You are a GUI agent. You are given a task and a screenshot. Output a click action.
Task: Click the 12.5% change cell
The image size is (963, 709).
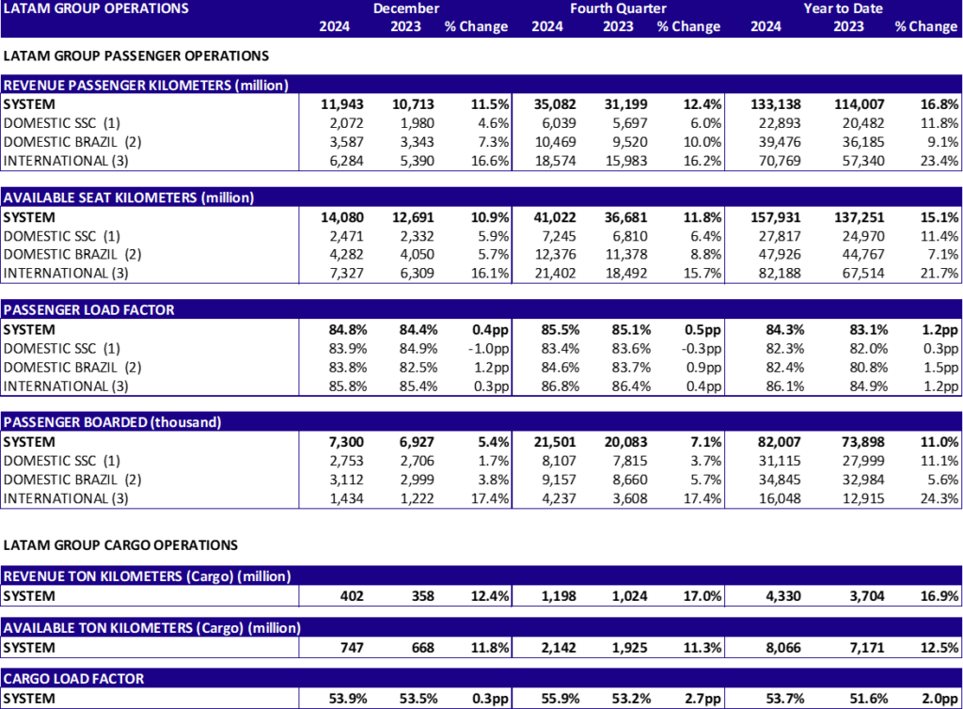939,648
